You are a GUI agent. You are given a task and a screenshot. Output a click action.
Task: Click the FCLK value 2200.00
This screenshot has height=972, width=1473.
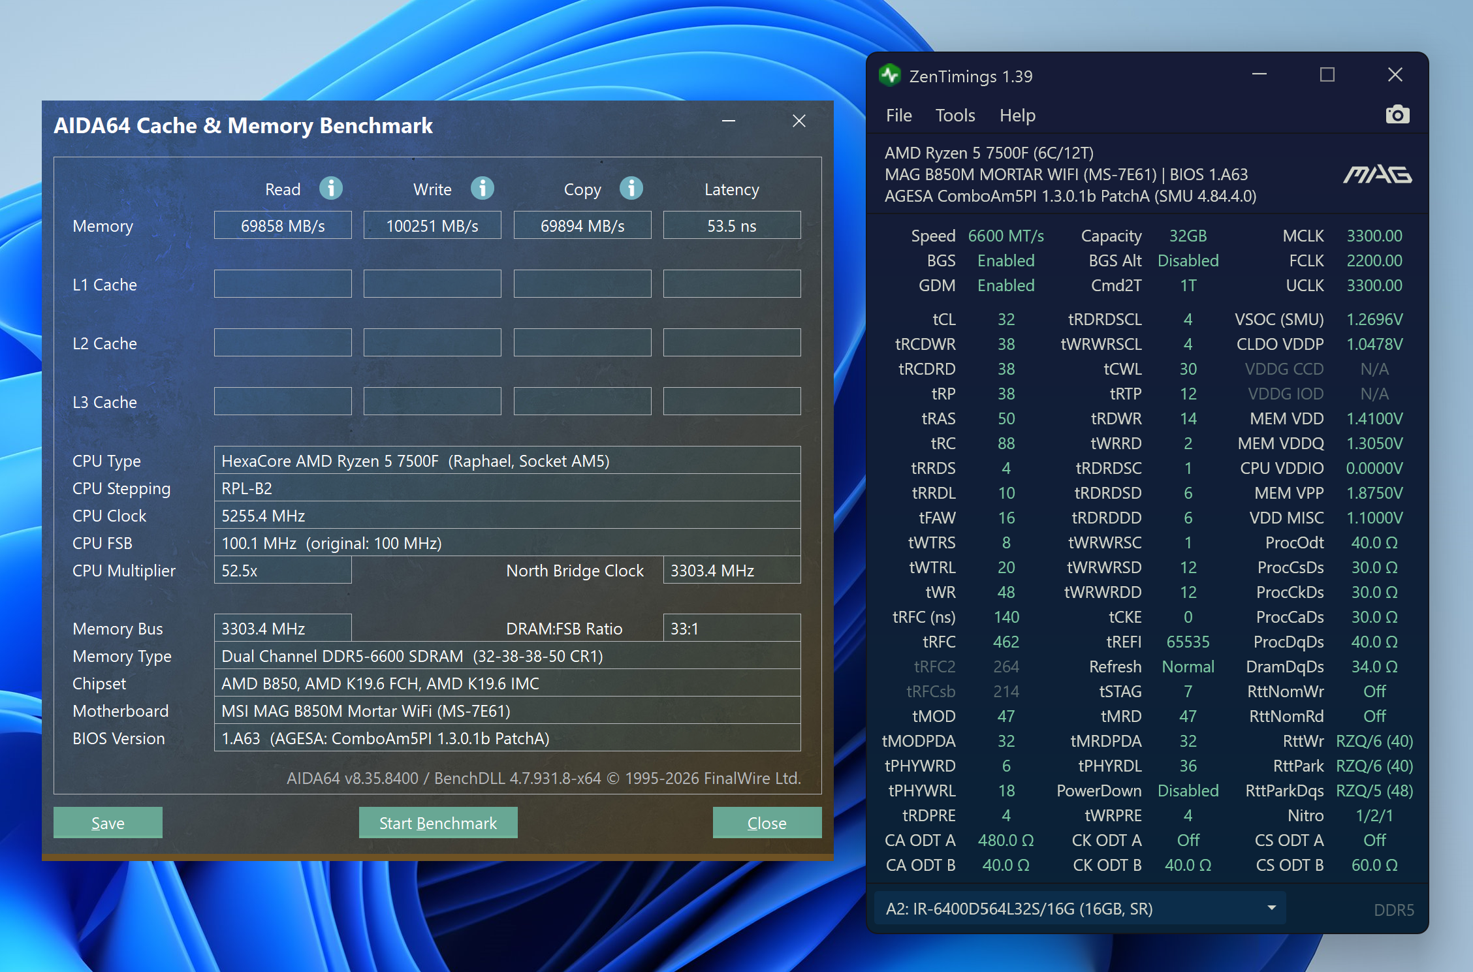click(1374, 260)
